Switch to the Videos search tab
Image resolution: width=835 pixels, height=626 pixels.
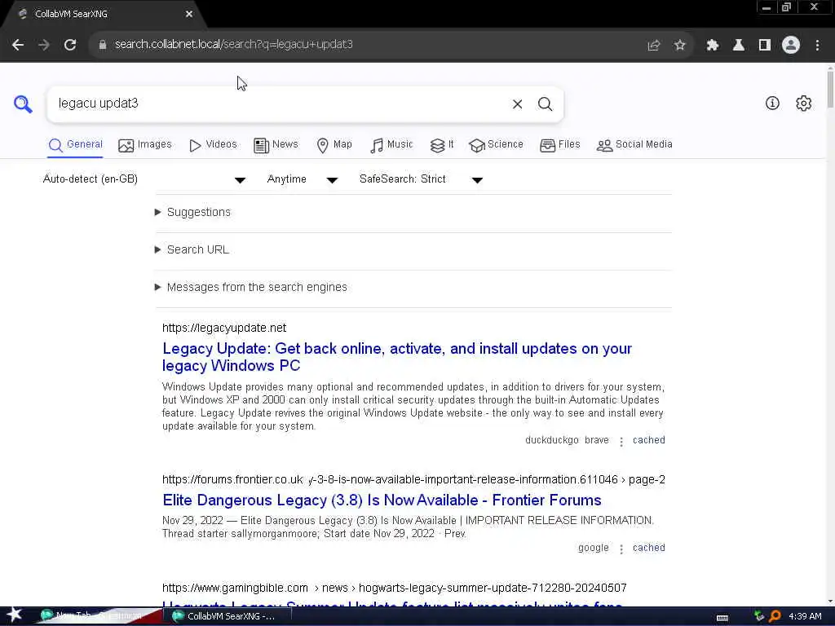point(213,145)
